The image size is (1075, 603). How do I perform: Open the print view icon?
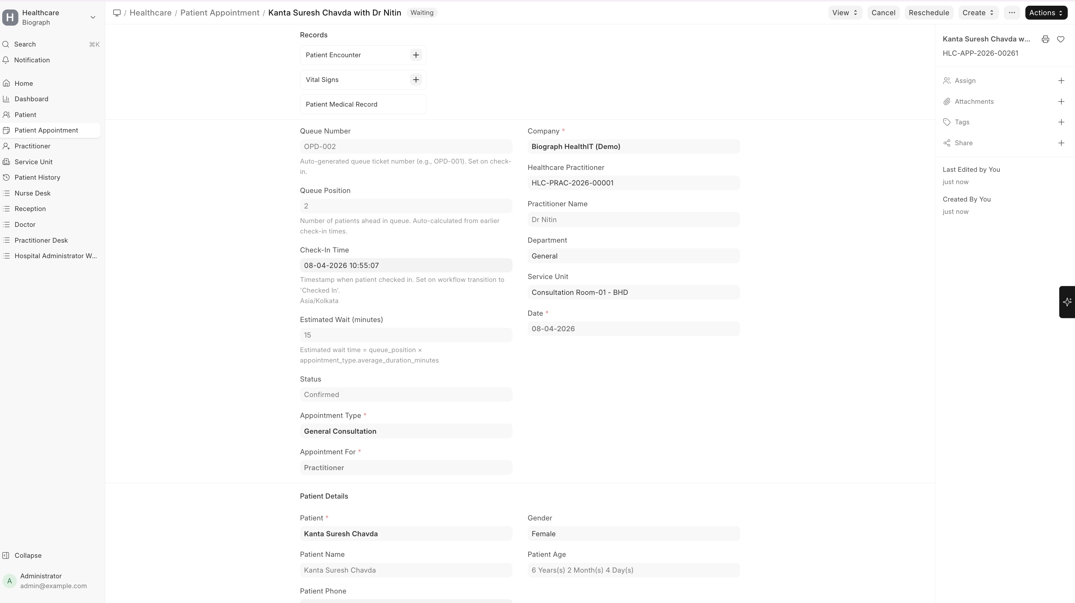point(1045,39)
